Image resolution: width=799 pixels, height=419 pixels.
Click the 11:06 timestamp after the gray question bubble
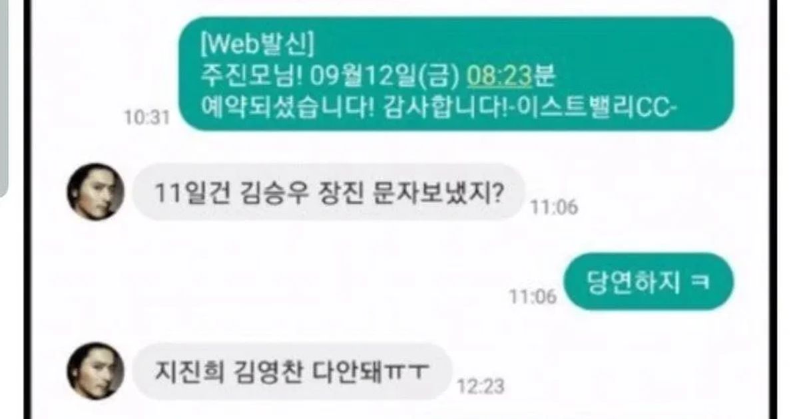coord(554,208)
